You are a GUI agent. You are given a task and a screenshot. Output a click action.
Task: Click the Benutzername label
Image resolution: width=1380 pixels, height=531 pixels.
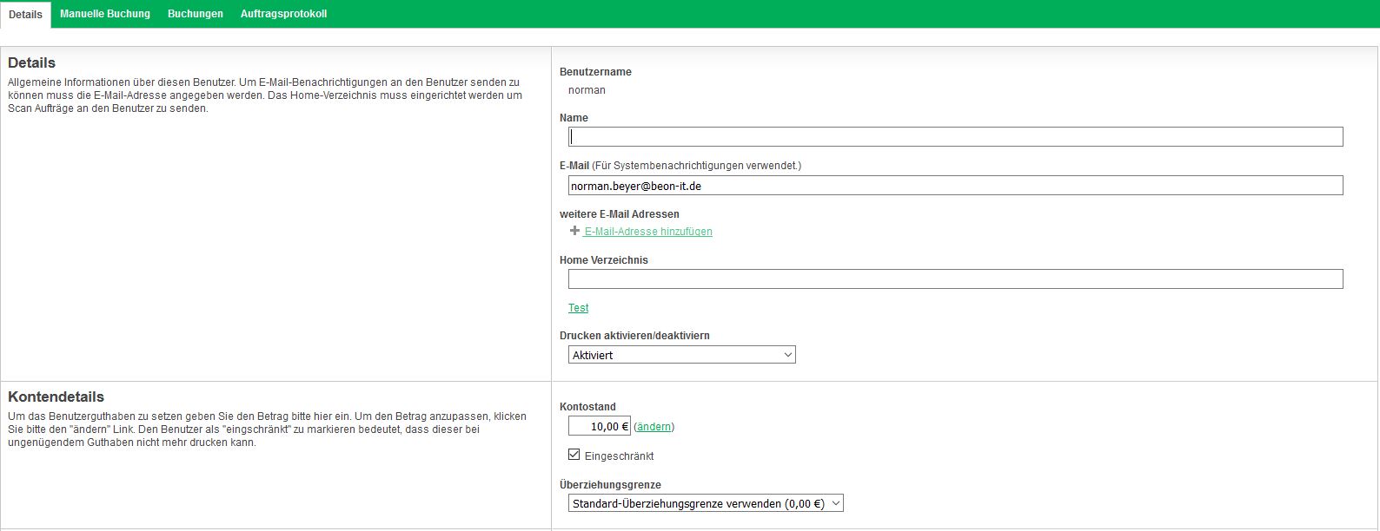coord(595,72)
